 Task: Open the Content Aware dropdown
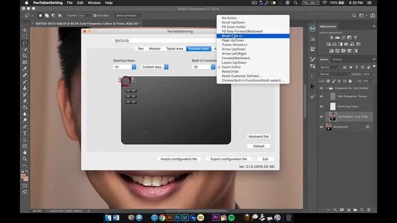tap(154, 67)
